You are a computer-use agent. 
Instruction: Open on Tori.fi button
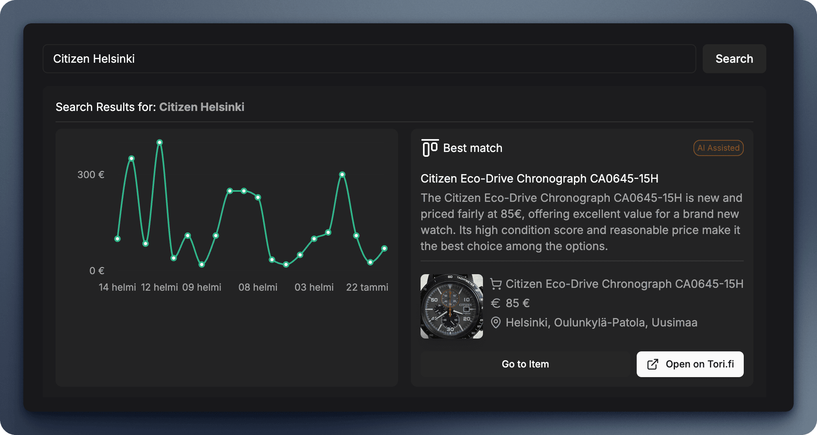690,364
